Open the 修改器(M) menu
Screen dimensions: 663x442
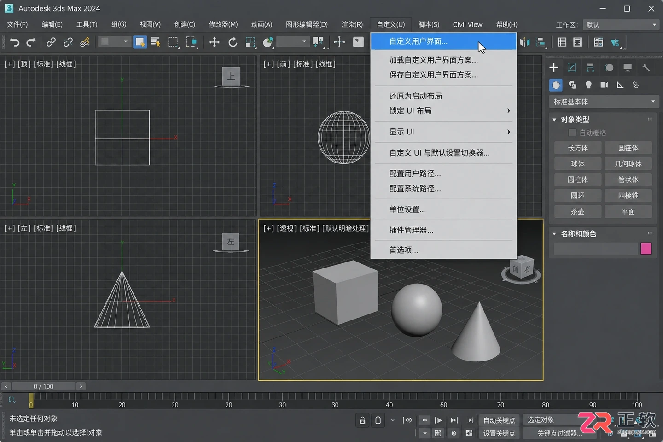pos(223,24)
